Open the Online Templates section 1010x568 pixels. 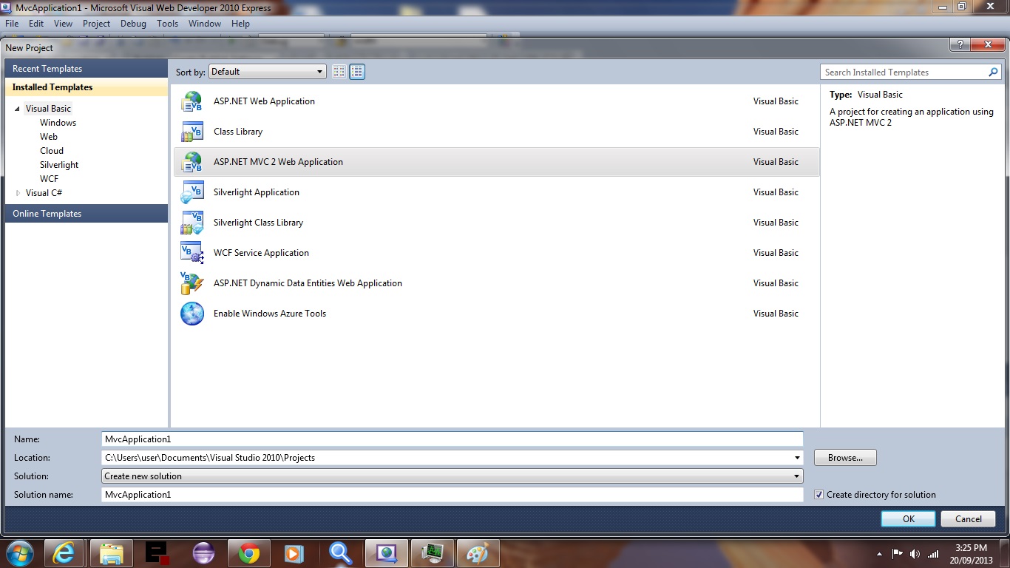point(87,214)
